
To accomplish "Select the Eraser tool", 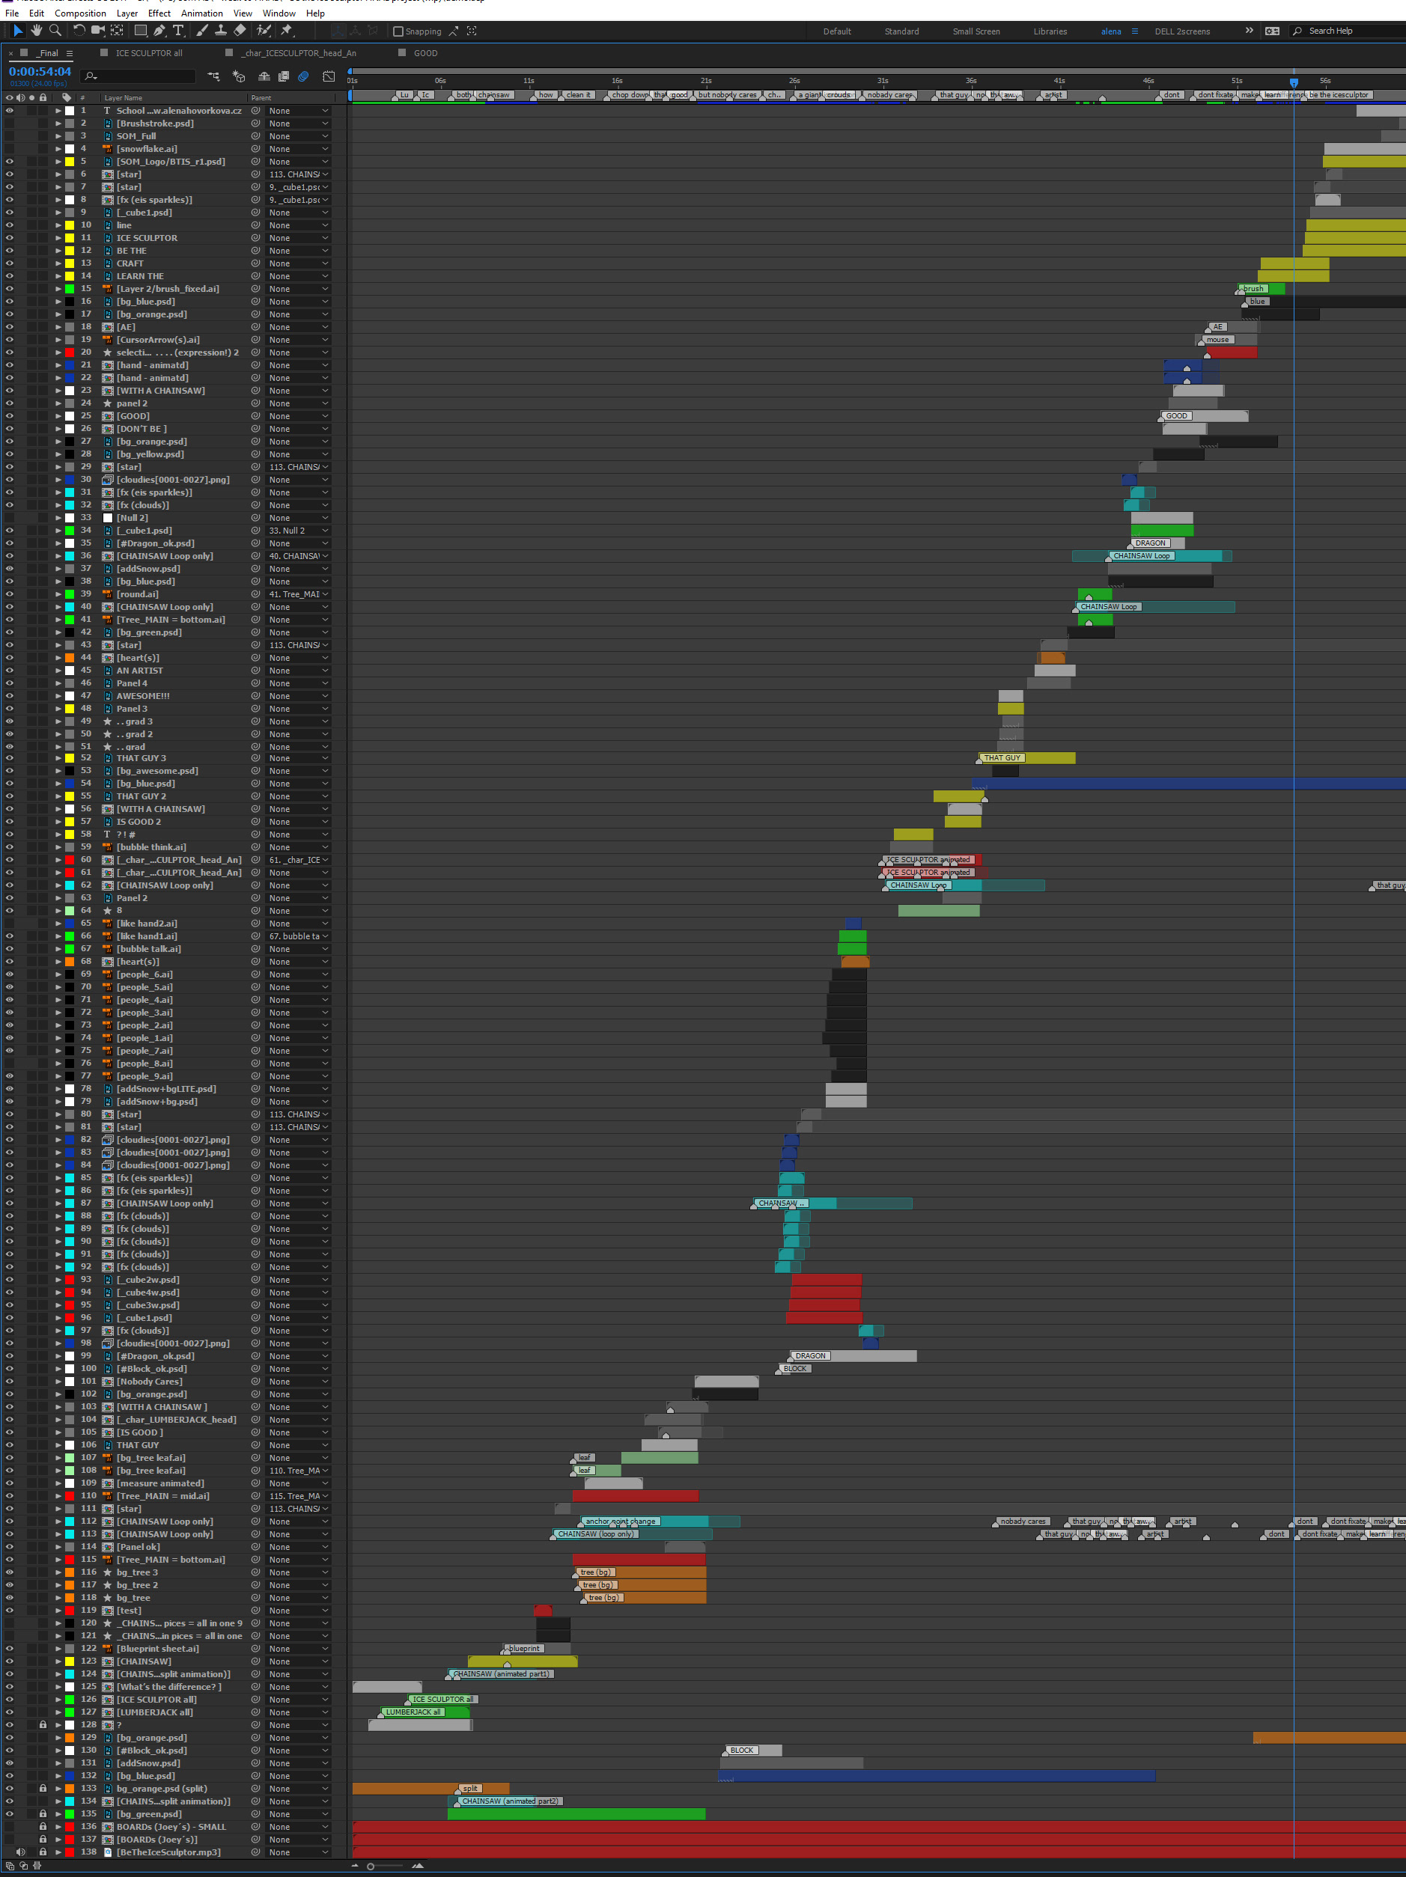I will pos(240,31).
